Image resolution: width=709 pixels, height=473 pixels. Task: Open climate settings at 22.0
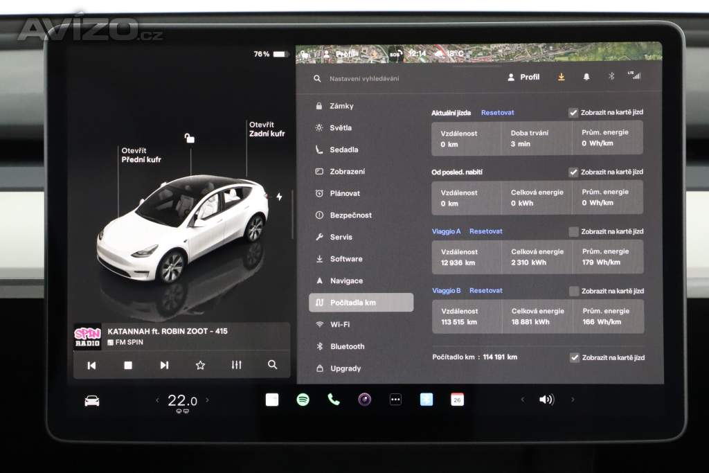pos(182,401)
